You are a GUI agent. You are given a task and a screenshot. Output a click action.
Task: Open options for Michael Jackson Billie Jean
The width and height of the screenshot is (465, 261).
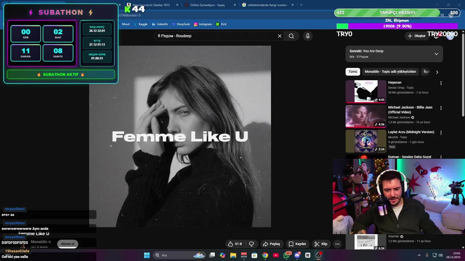[x=441, y=108]
